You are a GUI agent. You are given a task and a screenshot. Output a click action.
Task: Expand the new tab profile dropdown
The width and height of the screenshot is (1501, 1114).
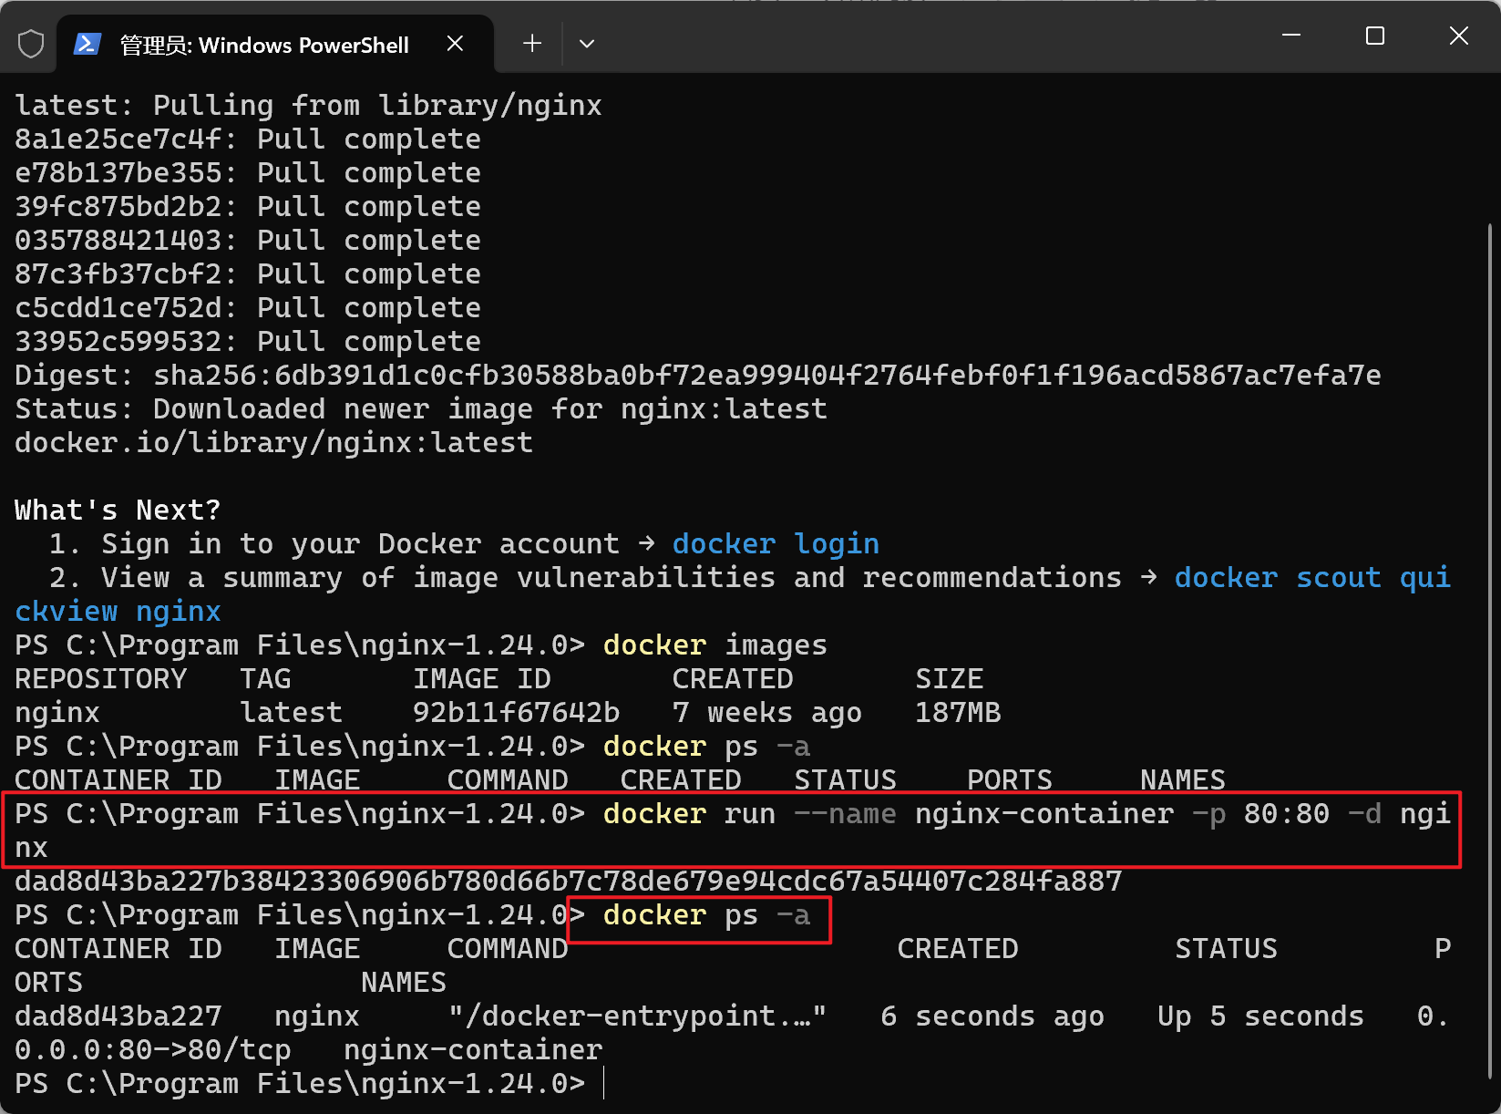tap(587, 44)
